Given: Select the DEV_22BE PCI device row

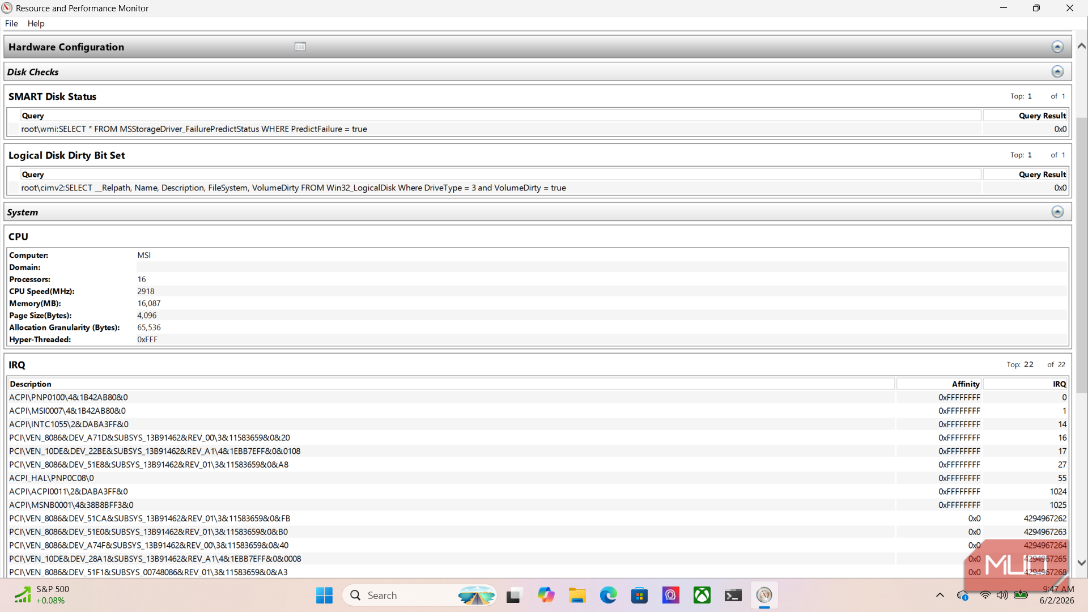Looking at the screenshot, I should (538, 452).
